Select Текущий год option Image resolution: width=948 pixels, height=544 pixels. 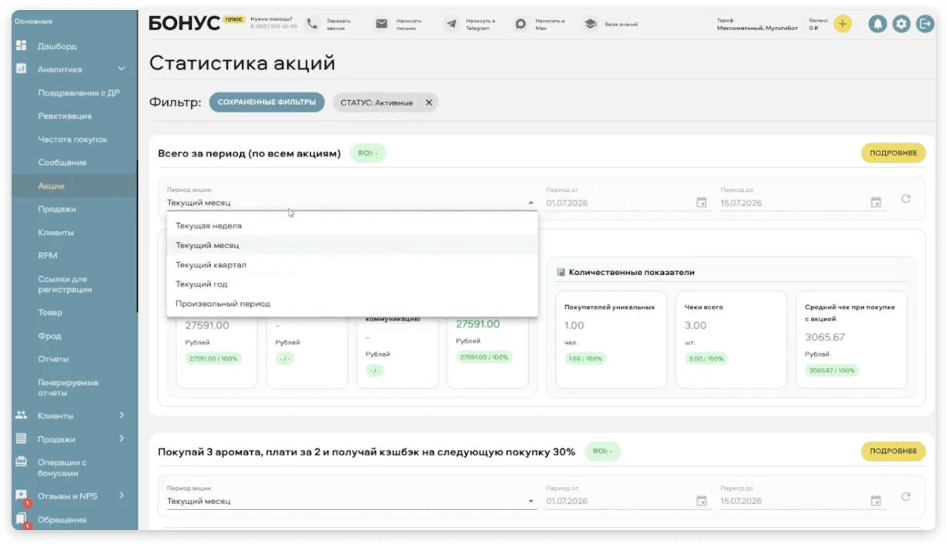click(x=352, y=284)
